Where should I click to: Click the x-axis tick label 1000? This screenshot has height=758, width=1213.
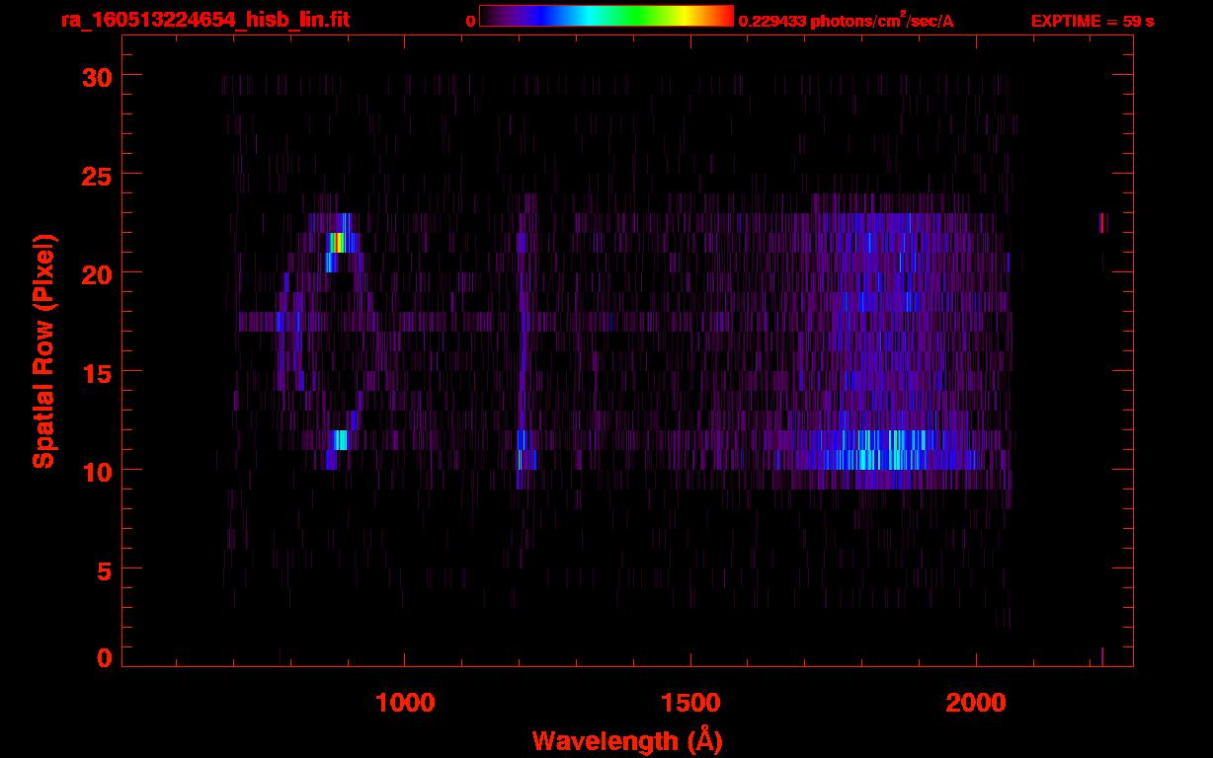405,702
